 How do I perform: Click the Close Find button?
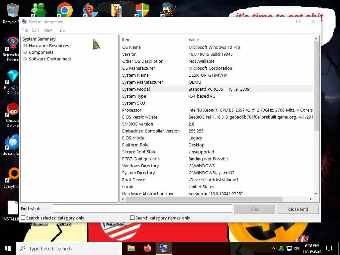click(x=298, y=209)
